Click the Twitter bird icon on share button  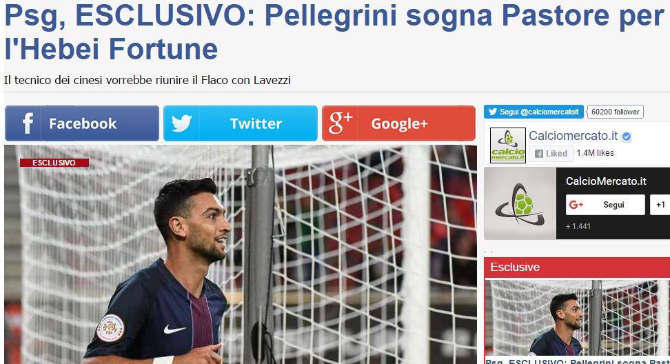point(181,123)
